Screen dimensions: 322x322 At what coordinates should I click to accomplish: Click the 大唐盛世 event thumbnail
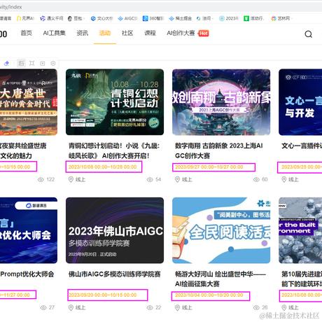[x=29, y=102]
